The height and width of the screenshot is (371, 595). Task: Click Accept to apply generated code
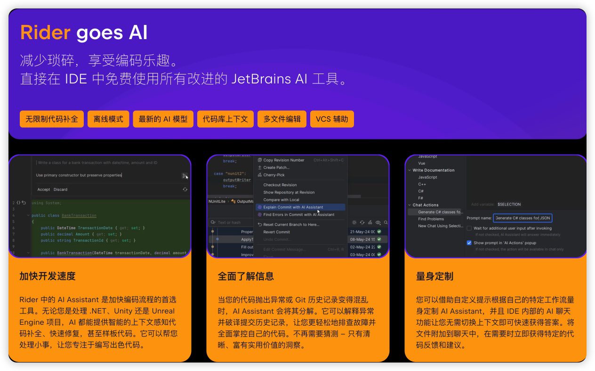(x=44, y=190)
